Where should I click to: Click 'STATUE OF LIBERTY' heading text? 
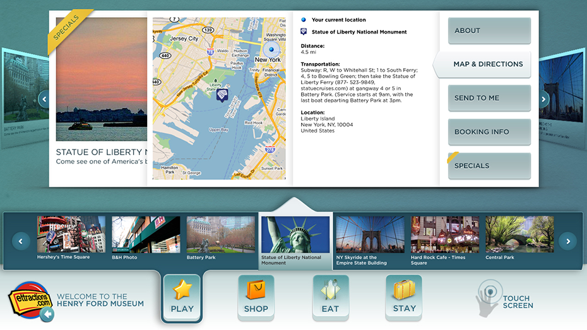click(x=102, y=152)
